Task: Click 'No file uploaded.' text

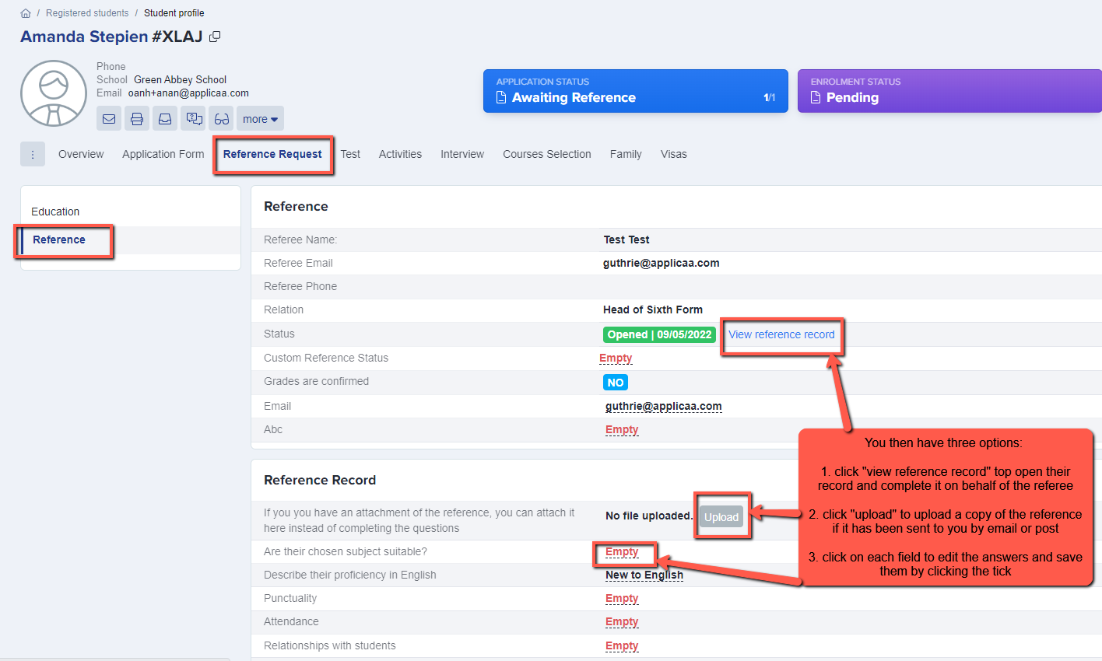Action: [x=649, y=516]
